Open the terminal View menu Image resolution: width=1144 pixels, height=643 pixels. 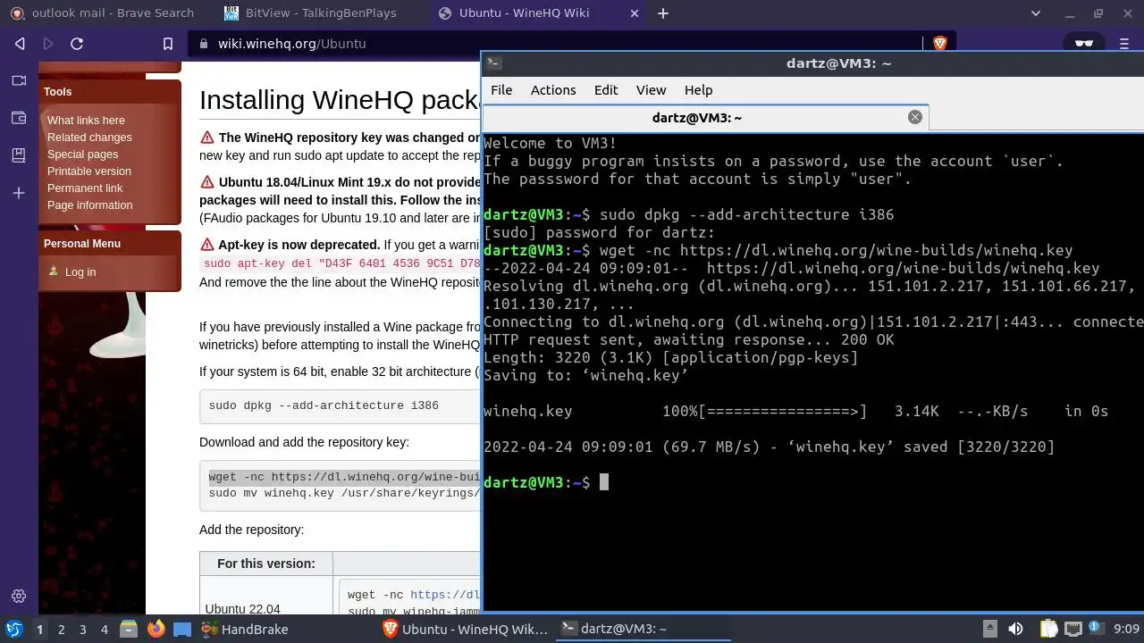[651, 90]
